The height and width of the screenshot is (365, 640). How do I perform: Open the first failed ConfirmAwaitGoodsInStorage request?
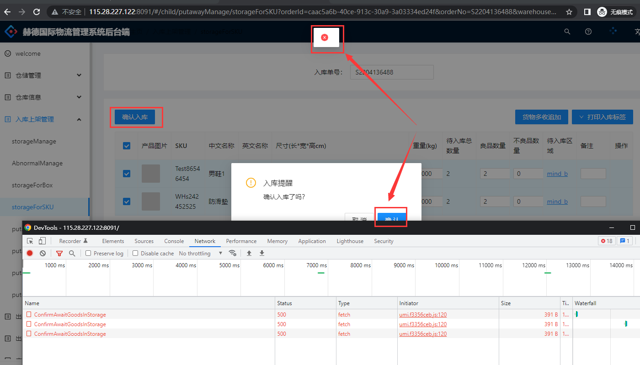69,315
